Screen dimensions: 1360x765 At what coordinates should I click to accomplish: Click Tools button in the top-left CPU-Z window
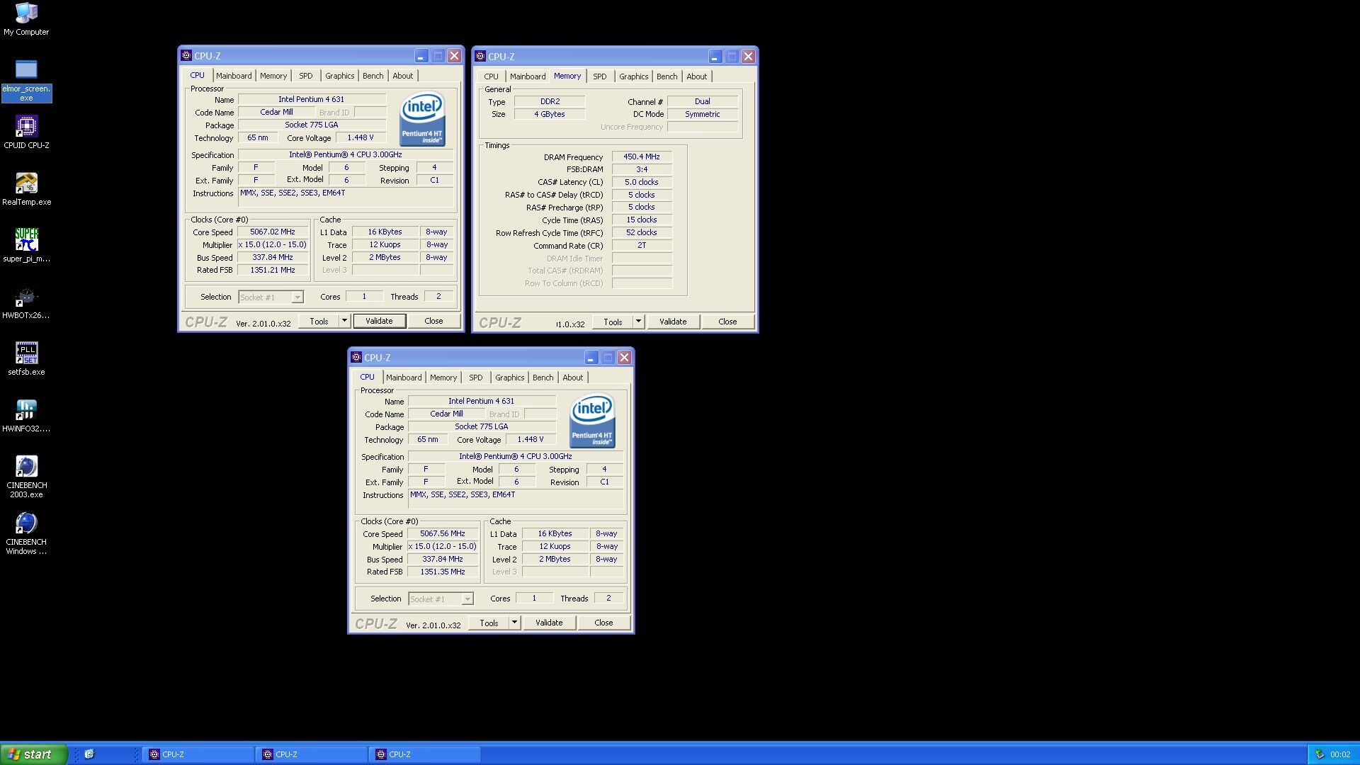[x=319, y=321]
